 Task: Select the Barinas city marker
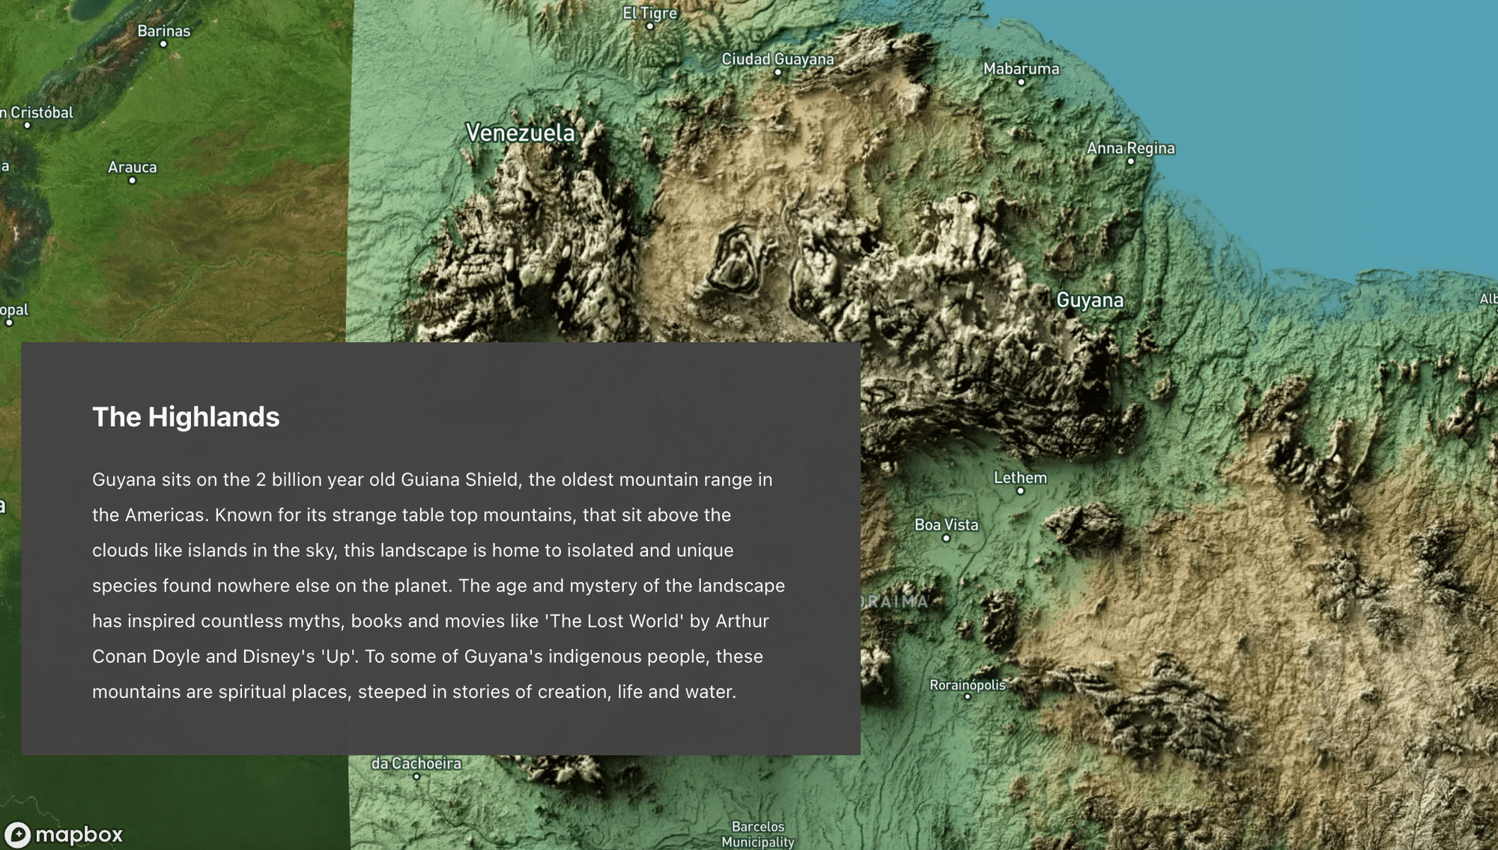tap(163, 43)
